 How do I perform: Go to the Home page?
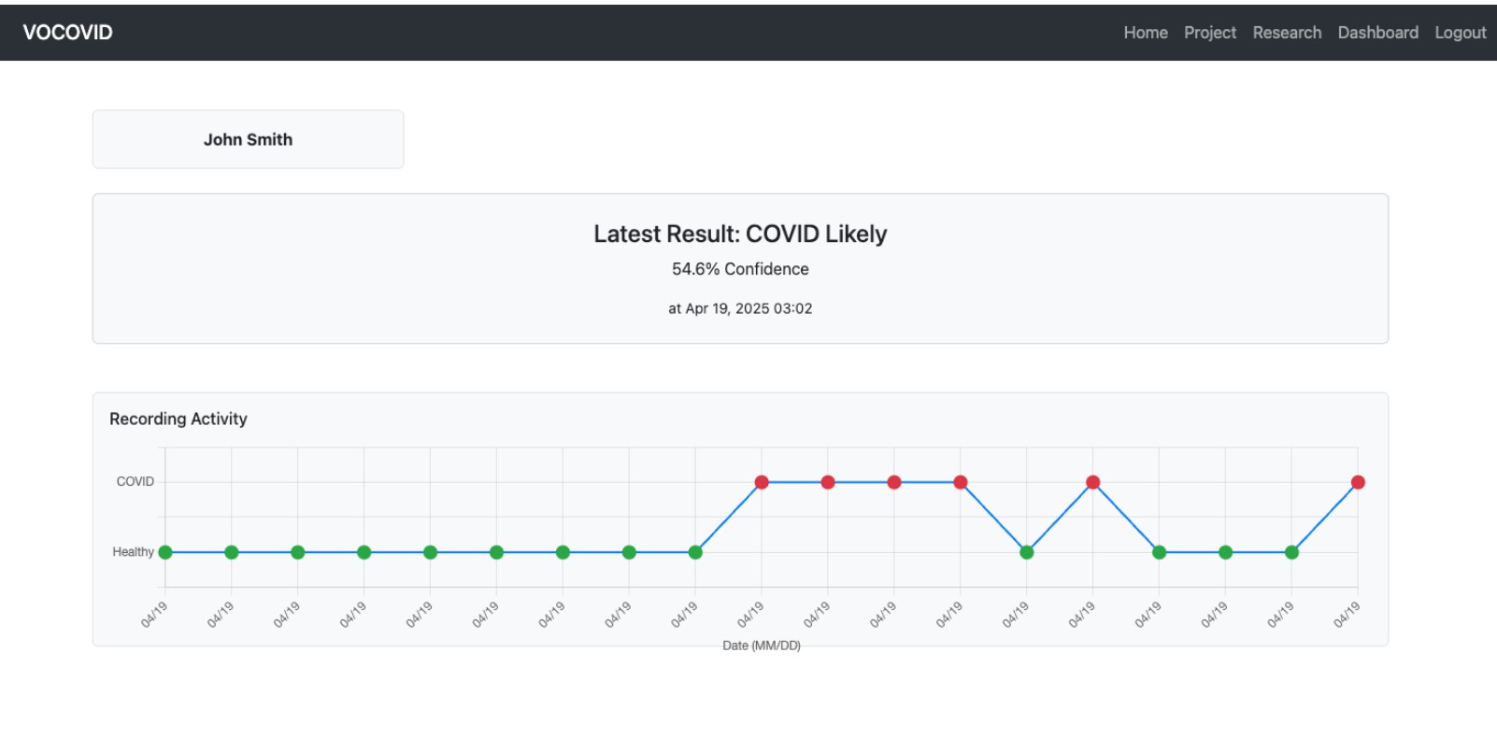pyautogui.click(x=1145, y=33)
